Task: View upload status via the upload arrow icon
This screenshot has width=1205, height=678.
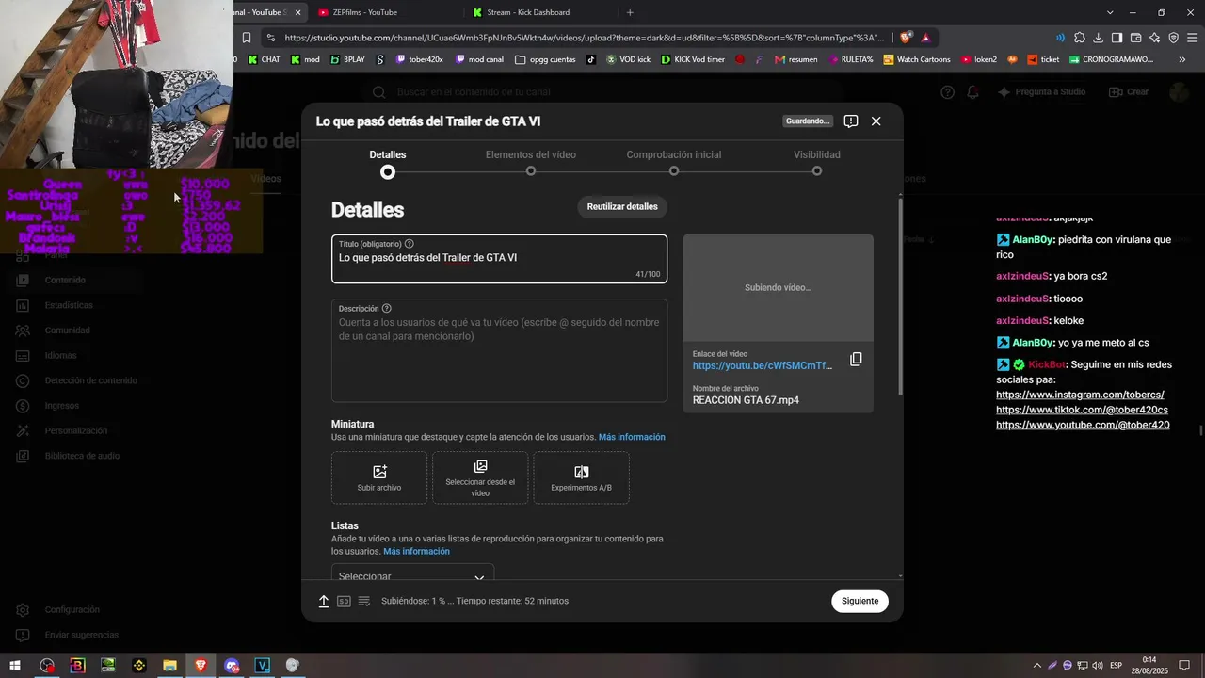Action: [324, 601]
